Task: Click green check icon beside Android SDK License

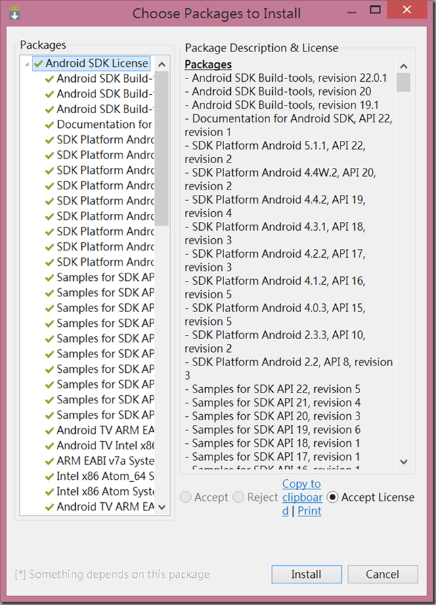Action: tap(38, 64)
